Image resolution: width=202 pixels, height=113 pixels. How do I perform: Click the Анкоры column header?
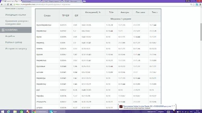click(125, 12)
